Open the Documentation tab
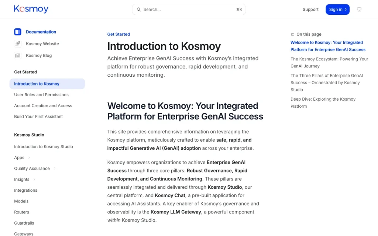Image resolution: width=378 pixels, height=236 pixels. coord(41,32)
